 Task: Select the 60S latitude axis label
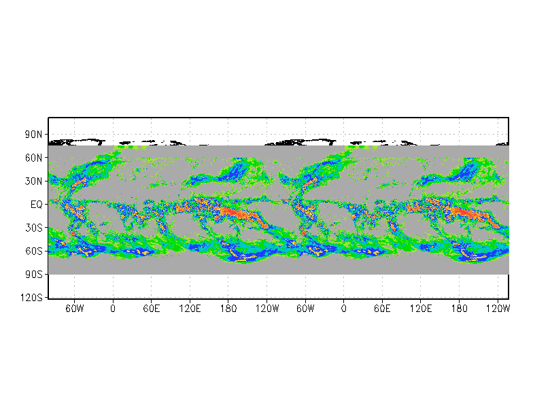tap(33, 252)
